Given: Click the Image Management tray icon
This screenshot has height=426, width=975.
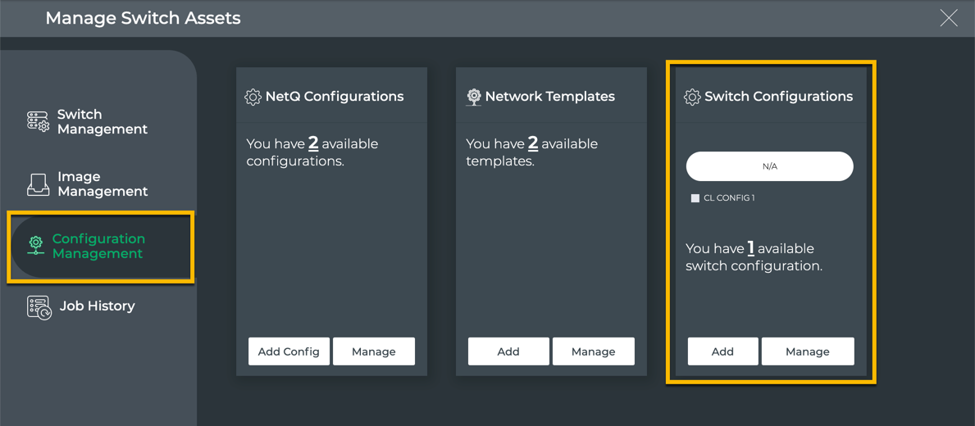Looking at the screenshot, I should (x=38, y=184).
